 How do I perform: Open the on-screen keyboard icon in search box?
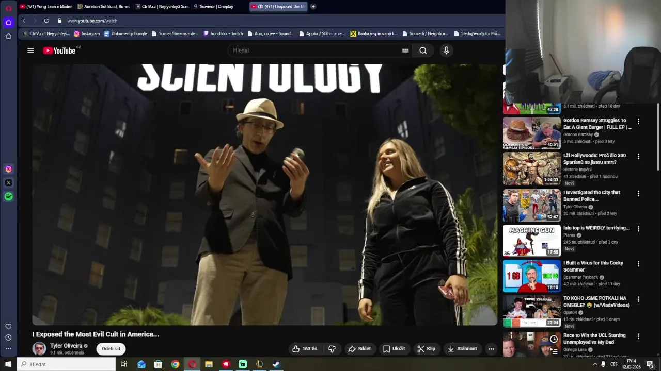405,50
